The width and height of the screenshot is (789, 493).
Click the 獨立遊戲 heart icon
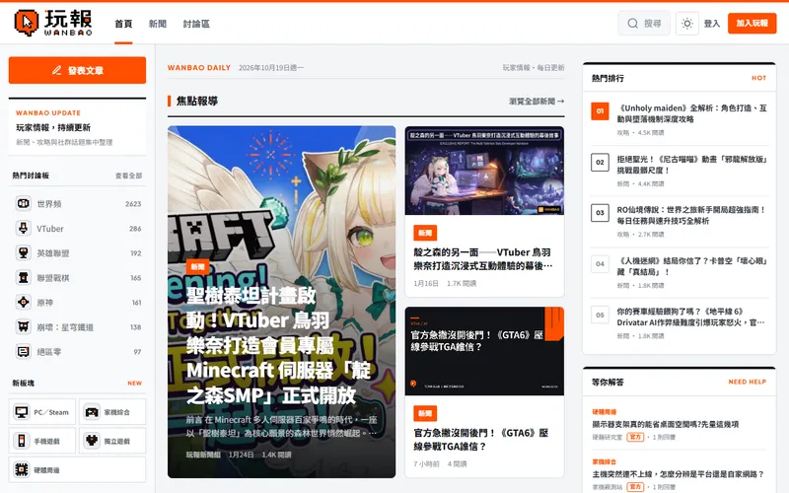[92, 441]
